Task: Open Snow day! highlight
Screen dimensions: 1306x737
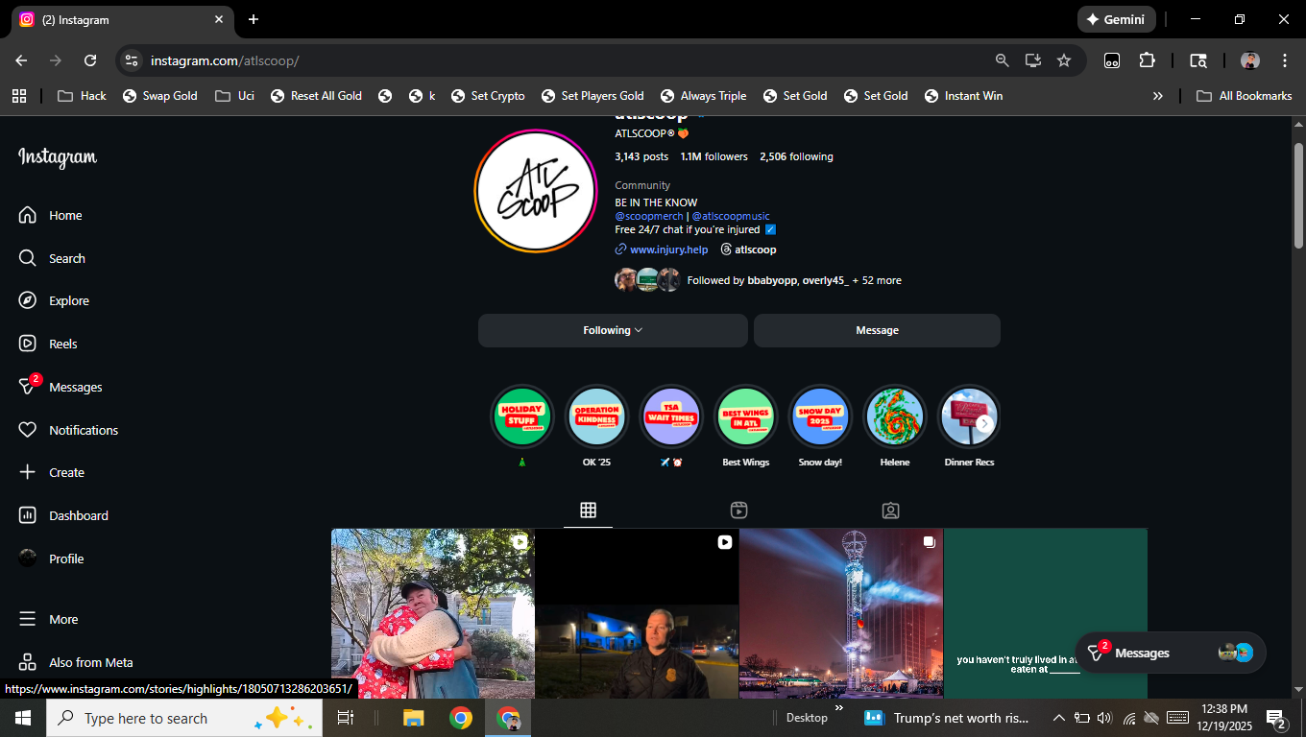Action: tap(820, 416)
